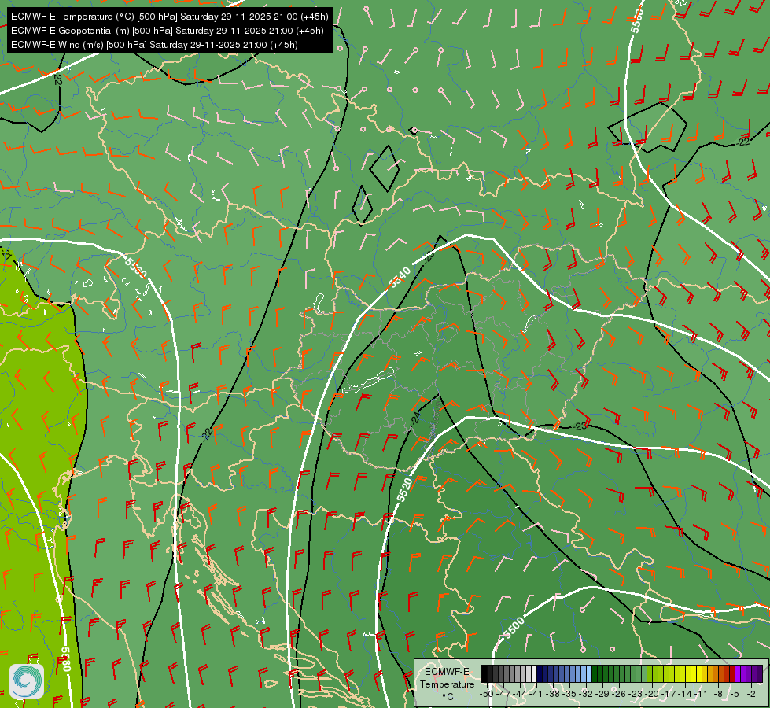Click the "ECMWF-E Temperature °C" legend caption
770x708 pixels.
click(x=447, y=684)
